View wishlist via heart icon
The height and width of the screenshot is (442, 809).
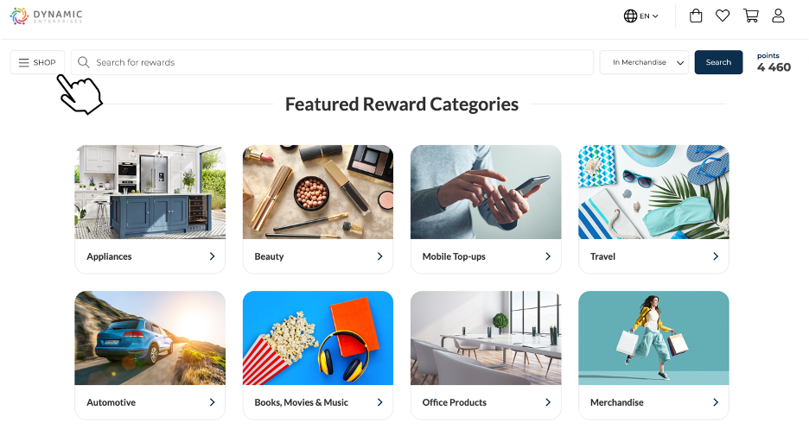click(x=723, y=16)
